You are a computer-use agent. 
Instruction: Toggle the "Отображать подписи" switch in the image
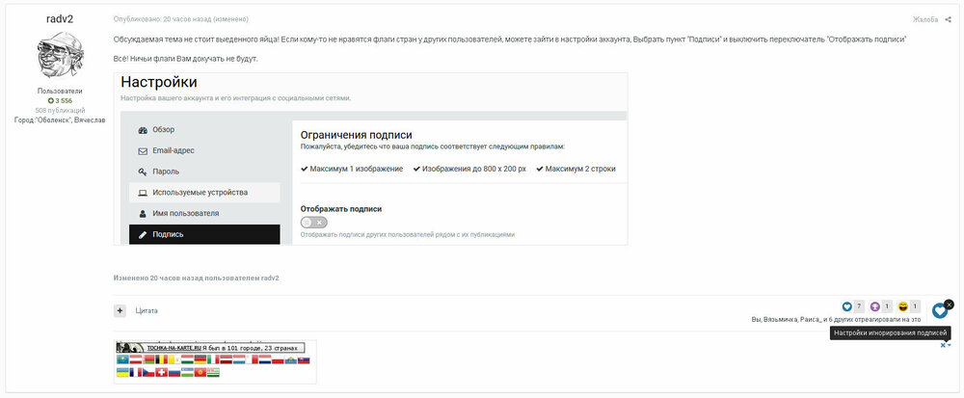pyautogui.click(x=313, y=223)
